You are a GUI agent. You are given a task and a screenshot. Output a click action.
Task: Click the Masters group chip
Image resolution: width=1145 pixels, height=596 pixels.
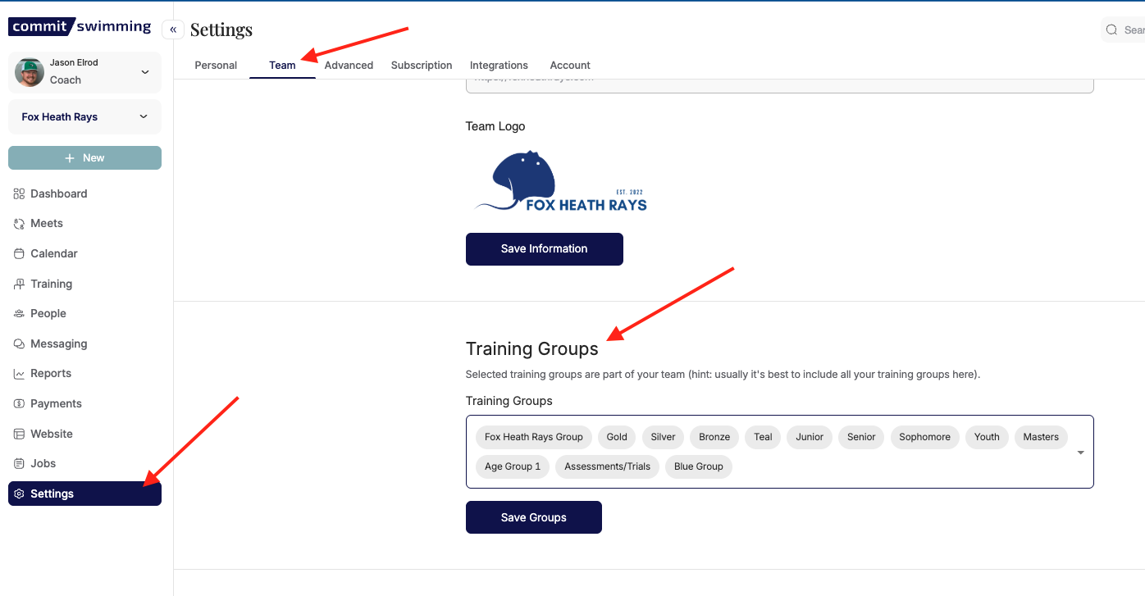point(1041,437)
